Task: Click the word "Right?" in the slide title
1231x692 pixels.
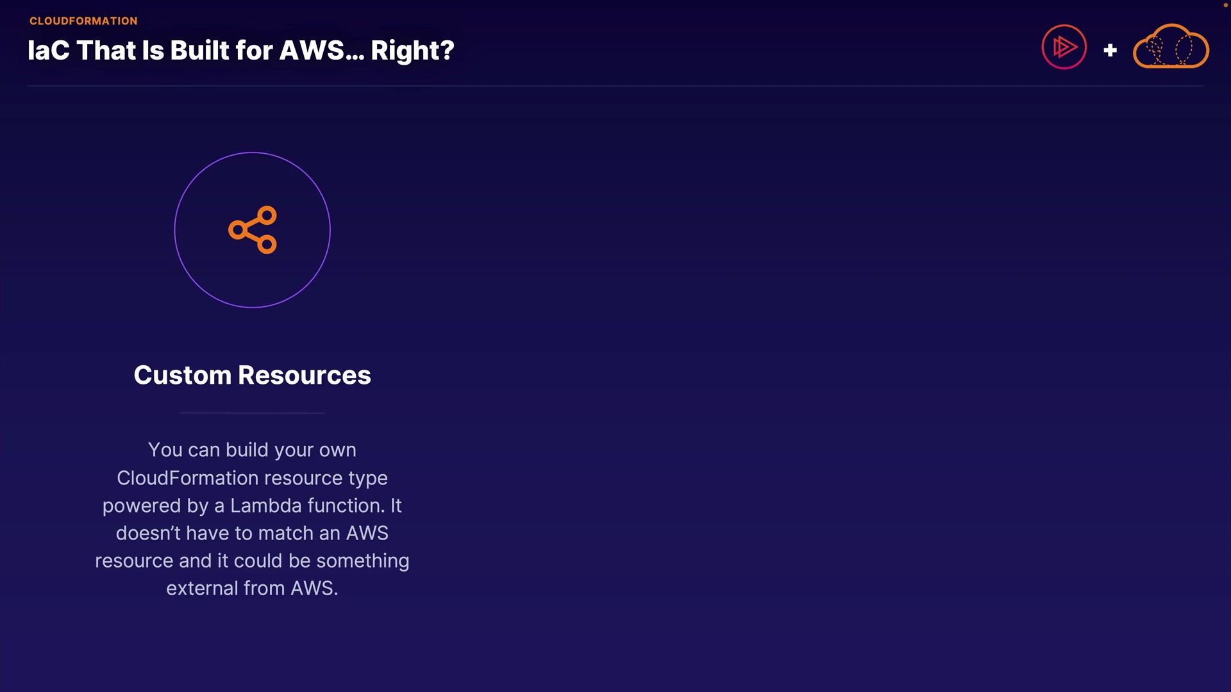Action: (x=412, y=51)
